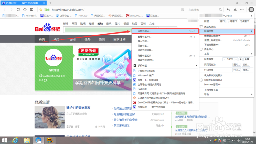
Task: Open bookmark 百度一下，你就知道
Action: point(165,80)
